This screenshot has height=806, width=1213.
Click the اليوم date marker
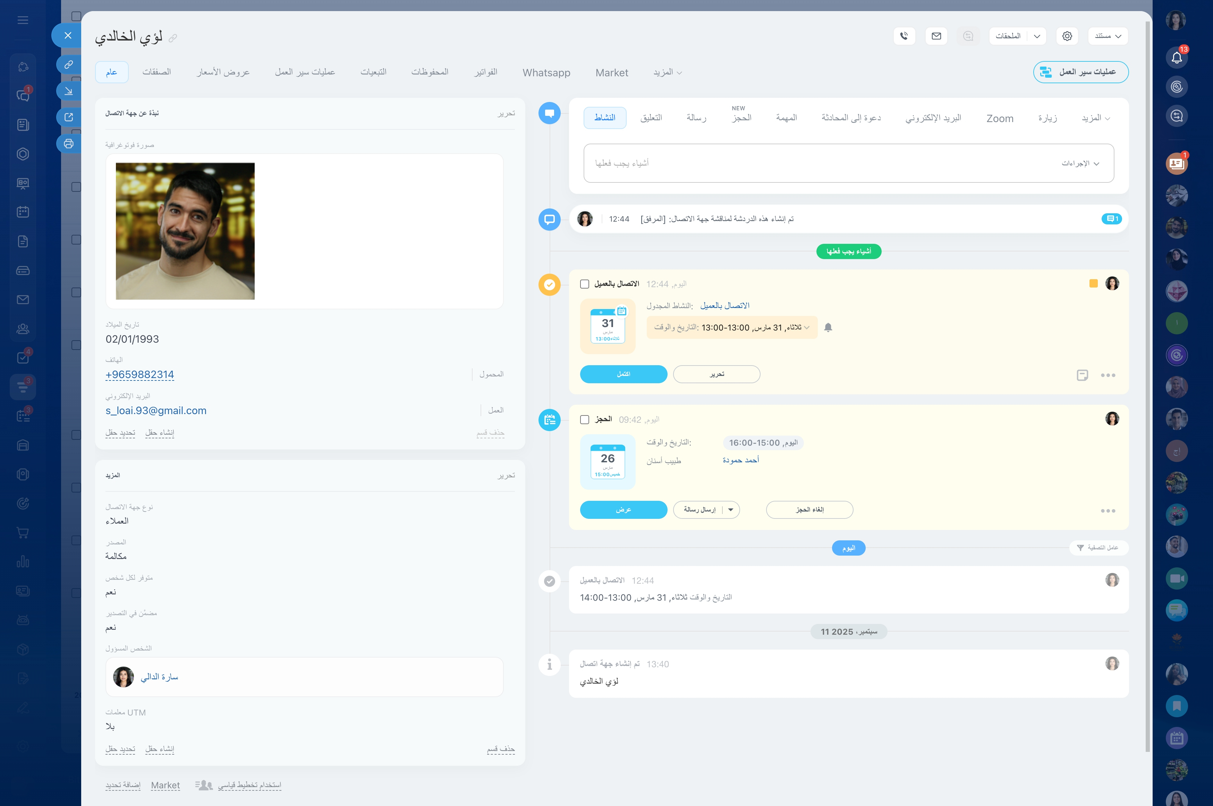coord(848,548)
